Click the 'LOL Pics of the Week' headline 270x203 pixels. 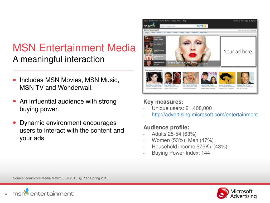pos(190,85)
